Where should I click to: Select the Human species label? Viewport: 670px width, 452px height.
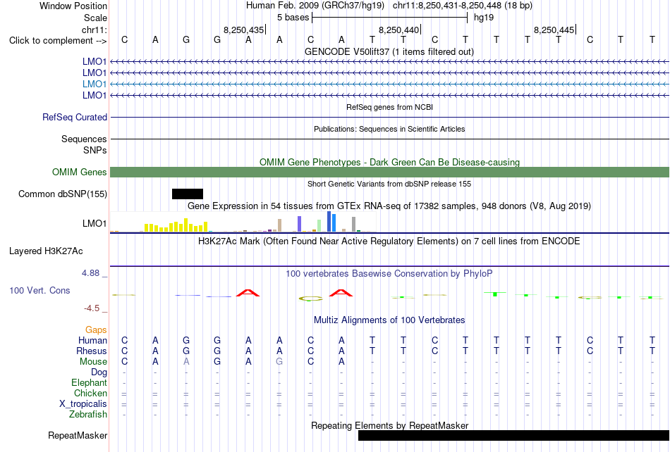click(92, 340)
